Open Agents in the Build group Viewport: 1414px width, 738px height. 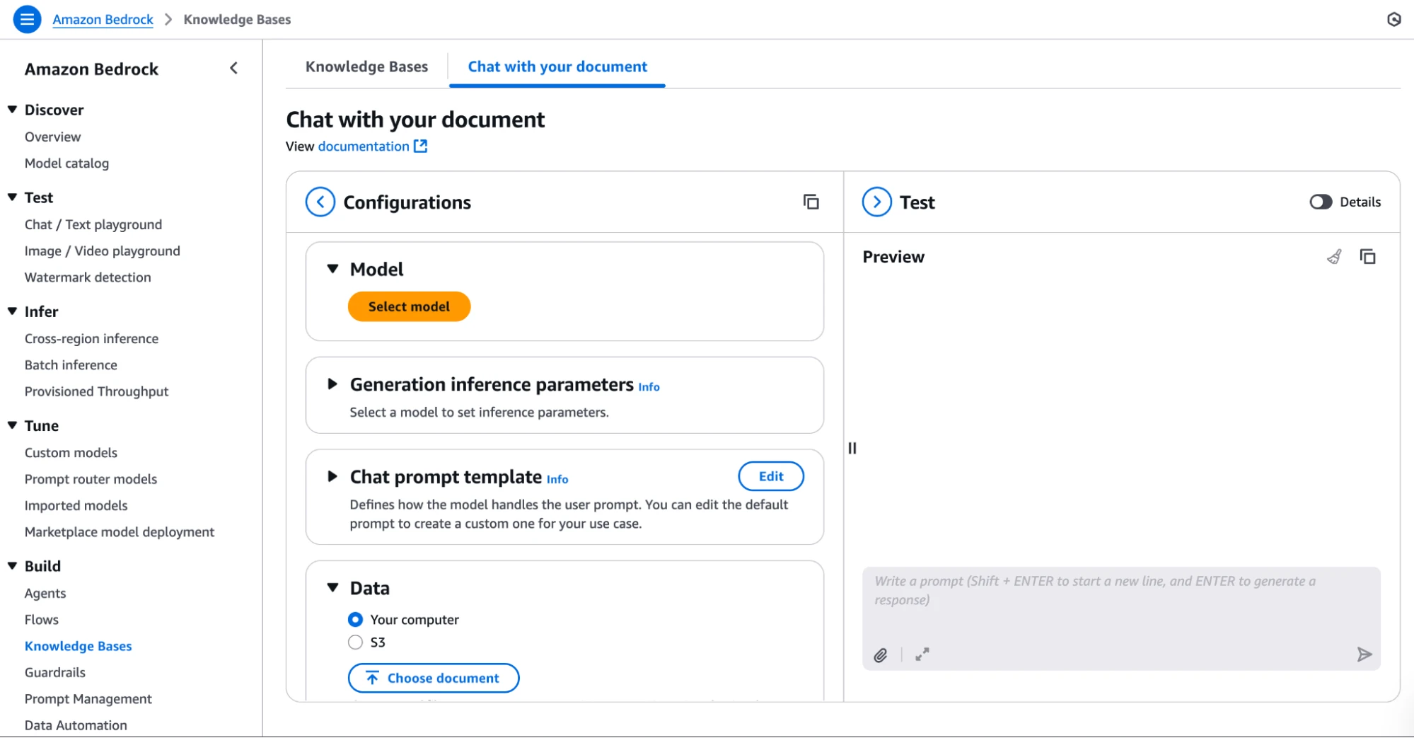pyautogui.click(x=45, y=594)
